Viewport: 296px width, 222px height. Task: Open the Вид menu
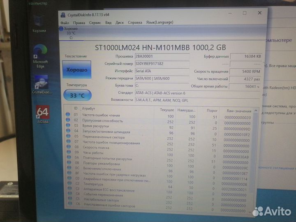(108, 23)
